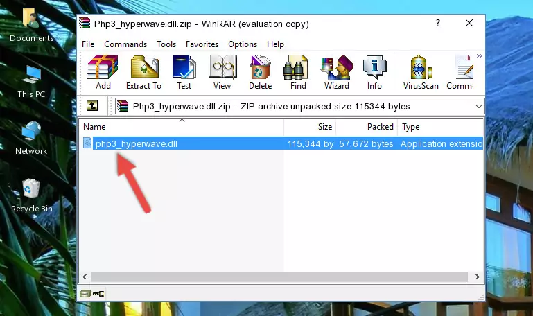Click the disk drive icon in the status bar
533x316 pixels.
pos(85,294)
